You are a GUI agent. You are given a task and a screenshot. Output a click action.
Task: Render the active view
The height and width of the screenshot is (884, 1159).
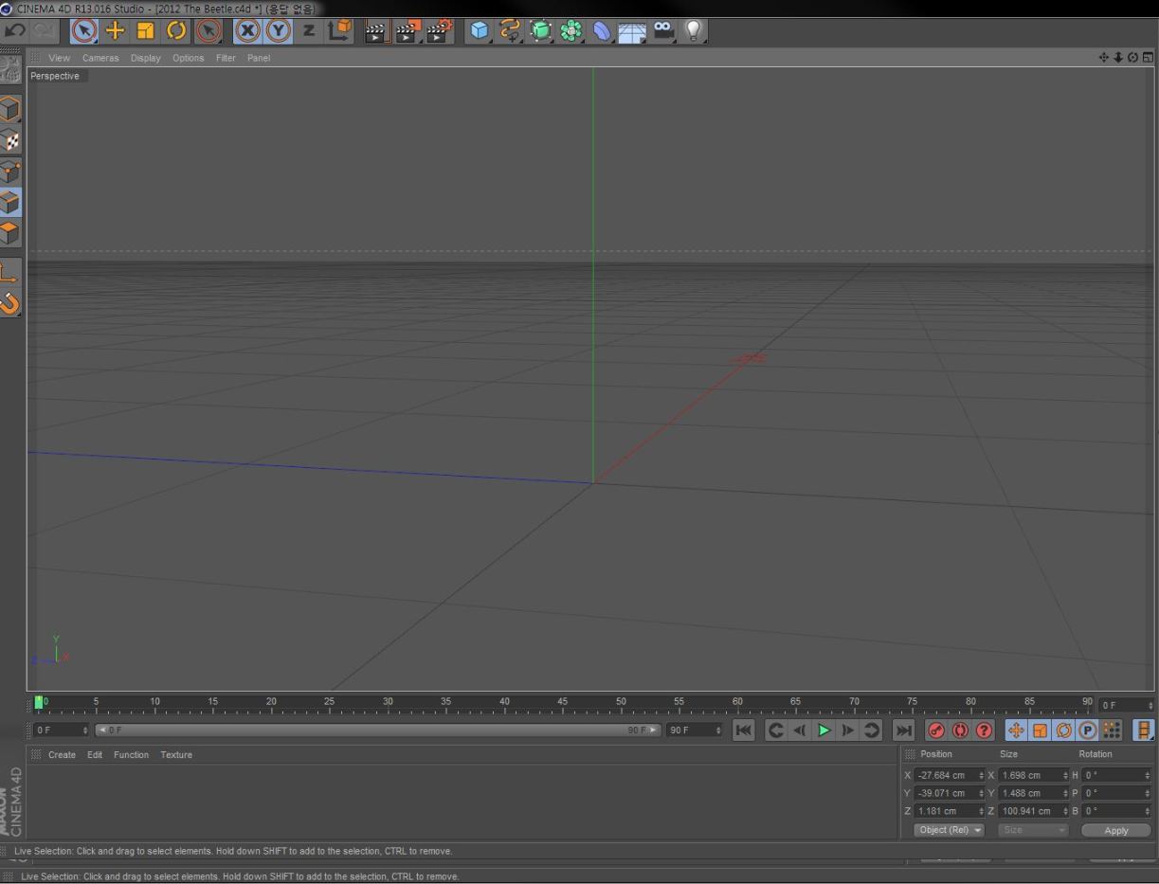coord(377,31)
